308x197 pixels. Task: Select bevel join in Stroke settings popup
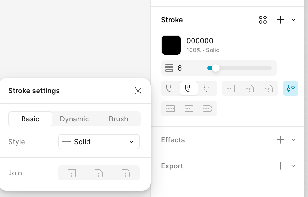(99, 173)
